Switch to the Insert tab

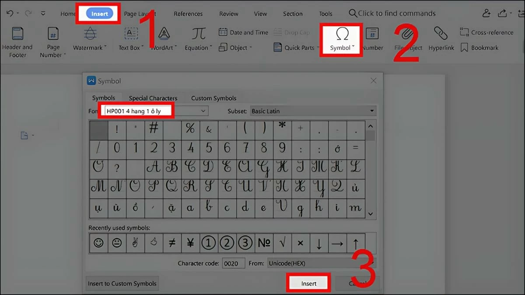tap(99, 14)
